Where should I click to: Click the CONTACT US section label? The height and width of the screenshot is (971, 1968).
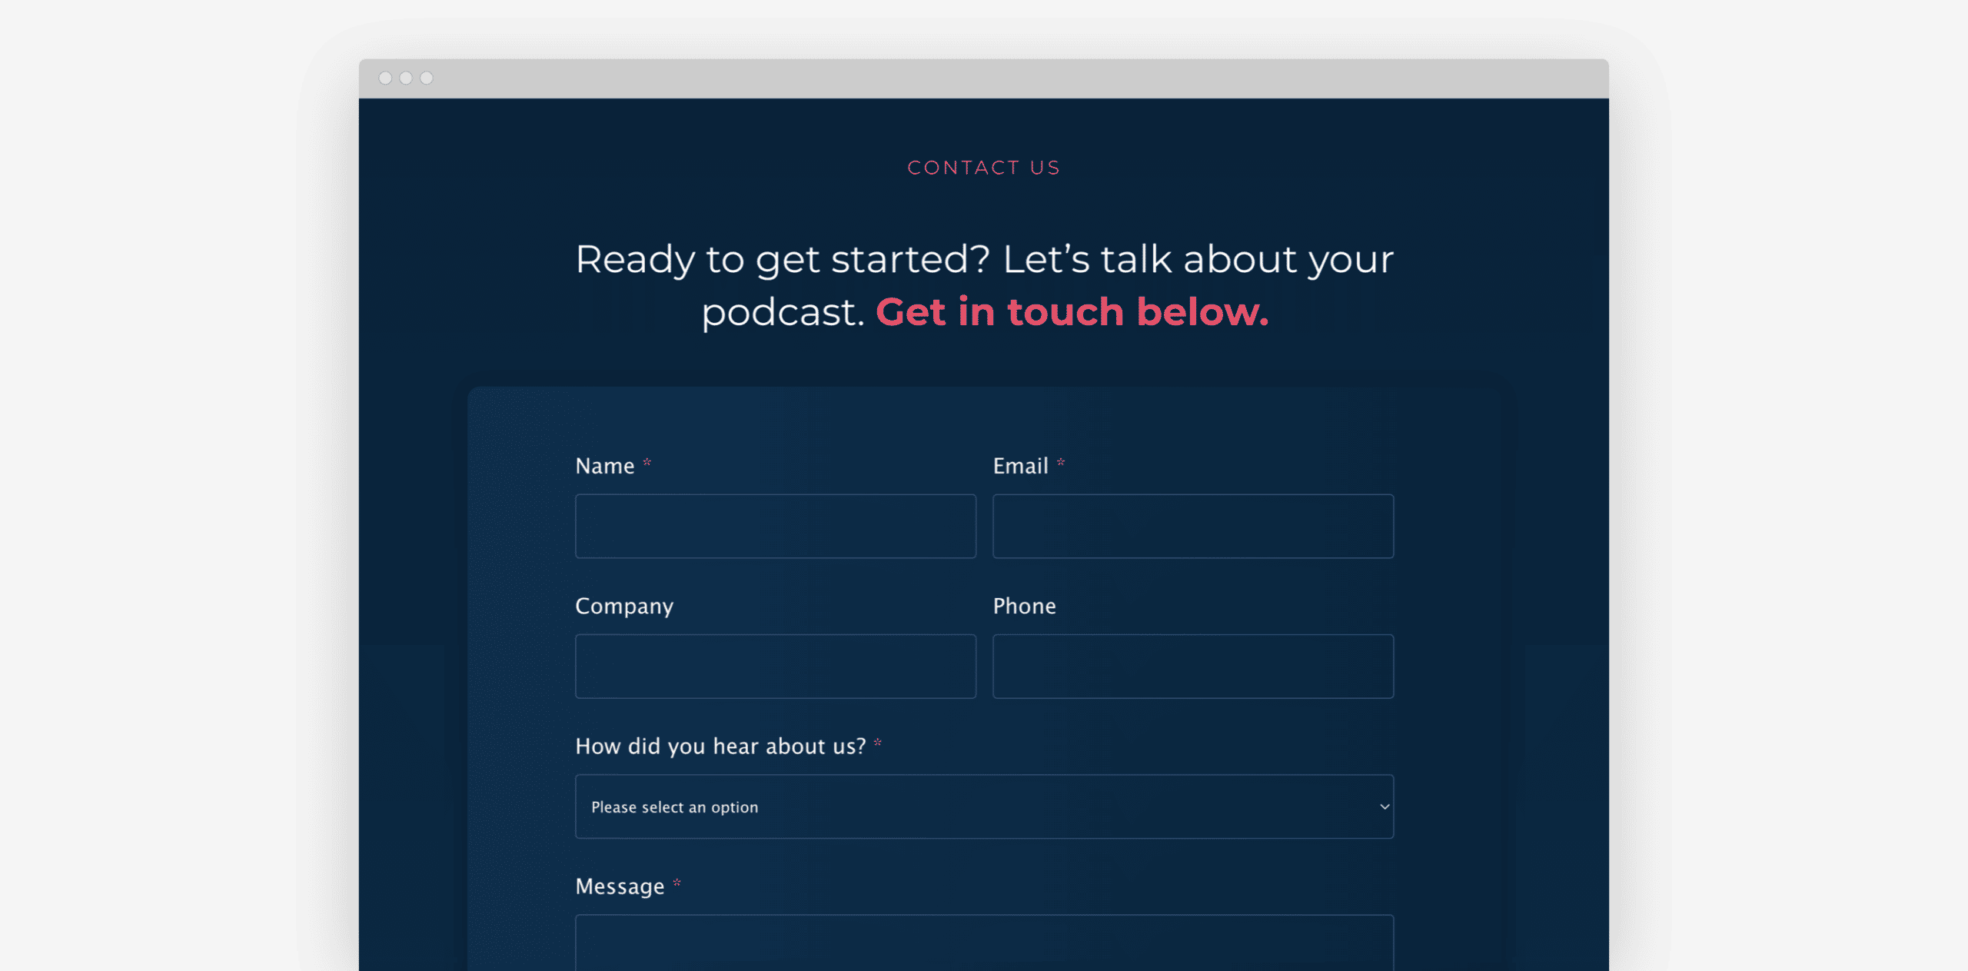(984, 167)
